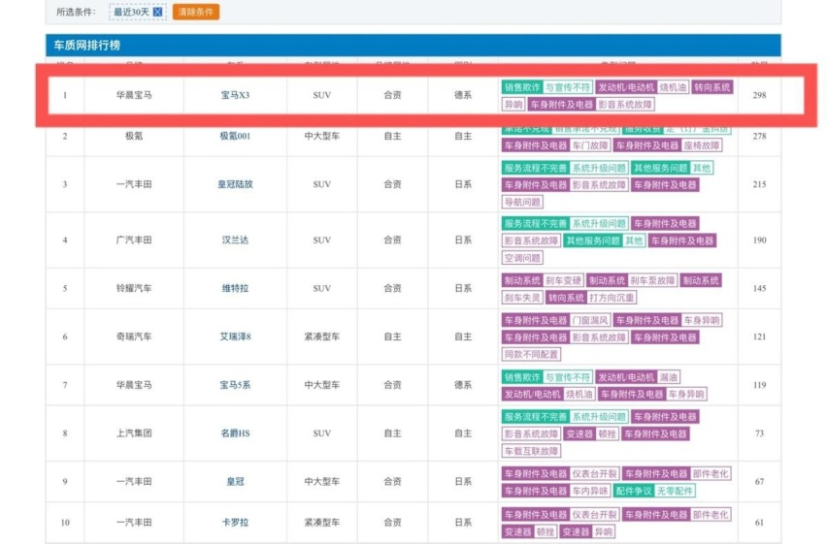Click the complaint count 73
The height and width of the screenshot is (544, 827).
pos(759,433)
